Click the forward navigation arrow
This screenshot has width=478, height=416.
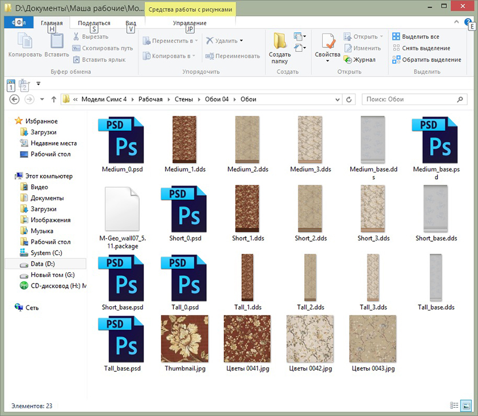[x=29, y=99]
